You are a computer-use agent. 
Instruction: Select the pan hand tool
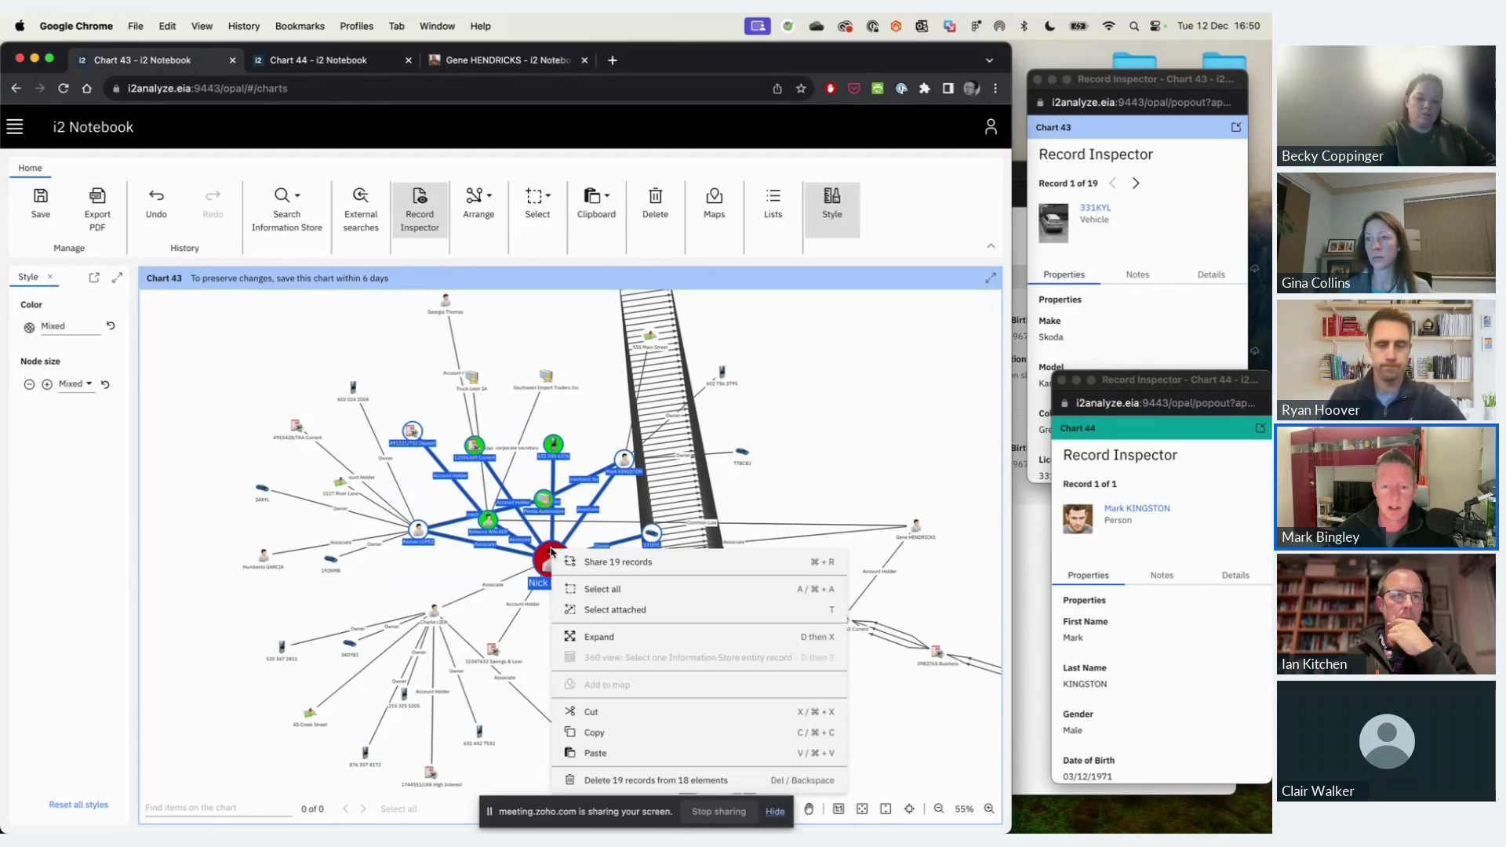tap(809, 809)
